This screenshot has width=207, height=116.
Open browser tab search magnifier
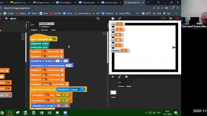(158, 2)
